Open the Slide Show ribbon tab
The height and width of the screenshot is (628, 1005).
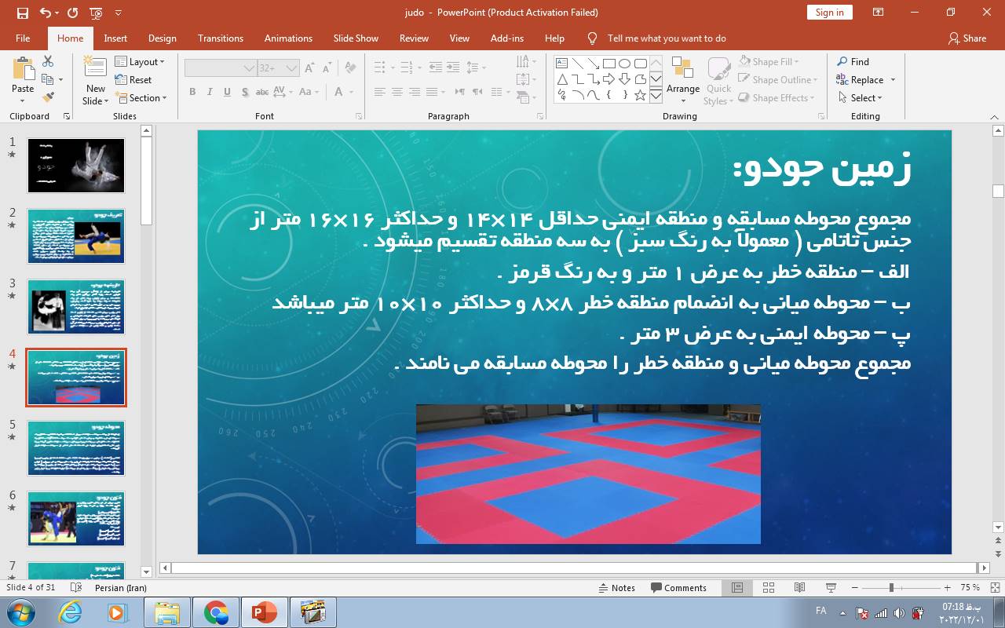click(355, 38)
